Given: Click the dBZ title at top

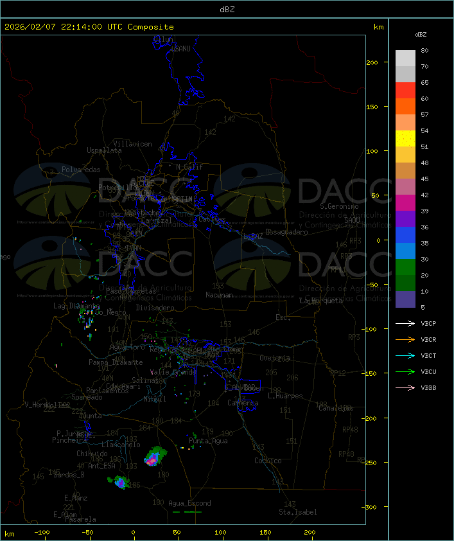Looking at the screenshot, I should [227, 10].
